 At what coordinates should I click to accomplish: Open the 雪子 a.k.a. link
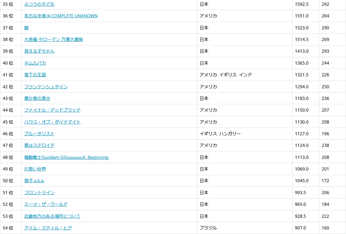pyautogui.click(x=34, y=181)
